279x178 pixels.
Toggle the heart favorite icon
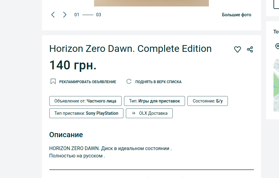click(x=237, y=49)
